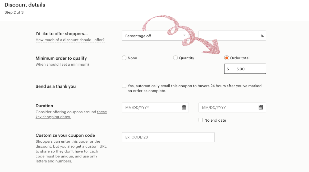The width and height of the screenshot is (309, 172).
Task: Open the end date calendar icon
Action: (x=260, y=107)
